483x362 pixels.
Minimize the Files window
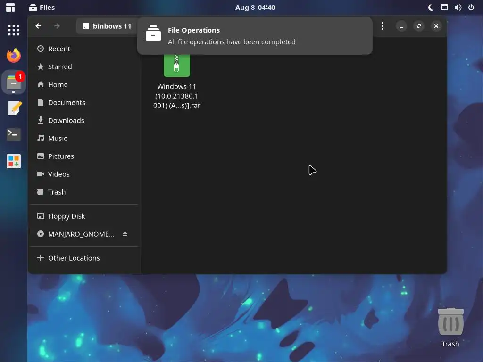[x=401, y=26]
